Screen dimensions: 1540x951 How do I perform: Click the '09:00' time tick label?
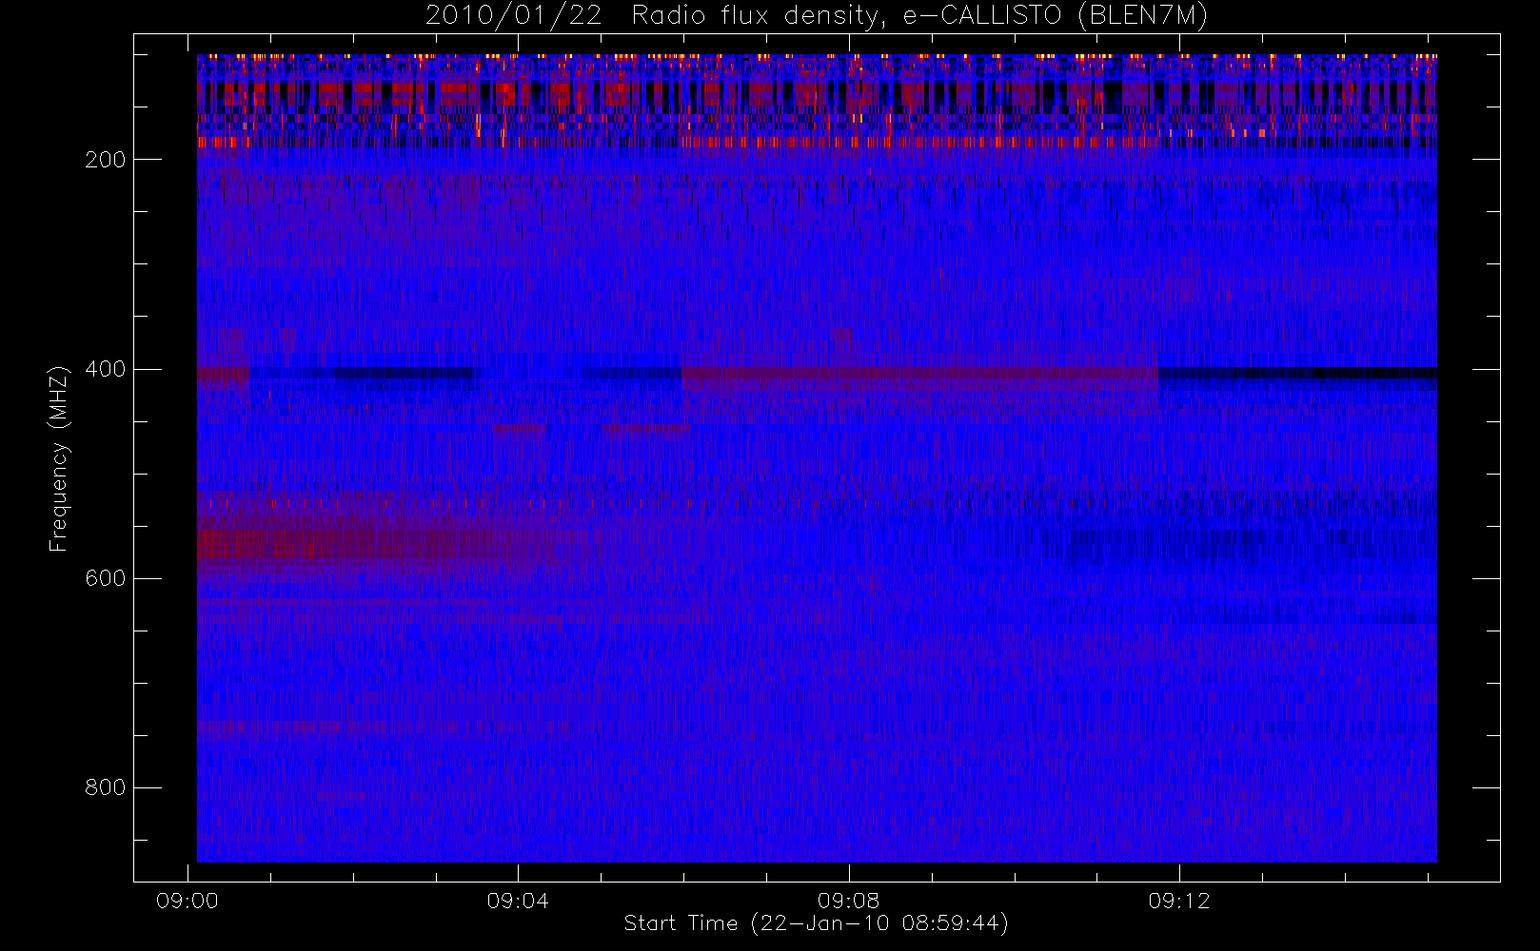pyautogui.click(x=188, y=901)
